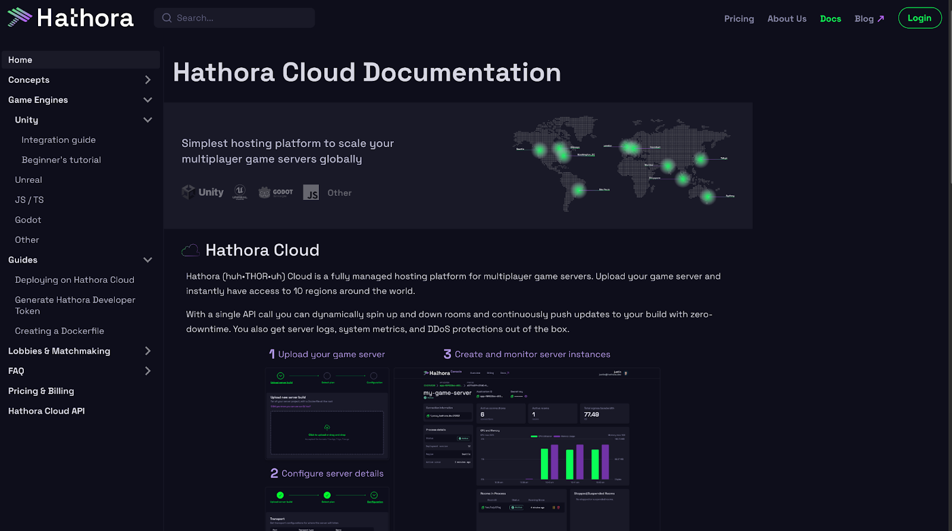Click the Unreal Engine logo icon
Viewport: 952px width, 531px height.
pos(240,192)
